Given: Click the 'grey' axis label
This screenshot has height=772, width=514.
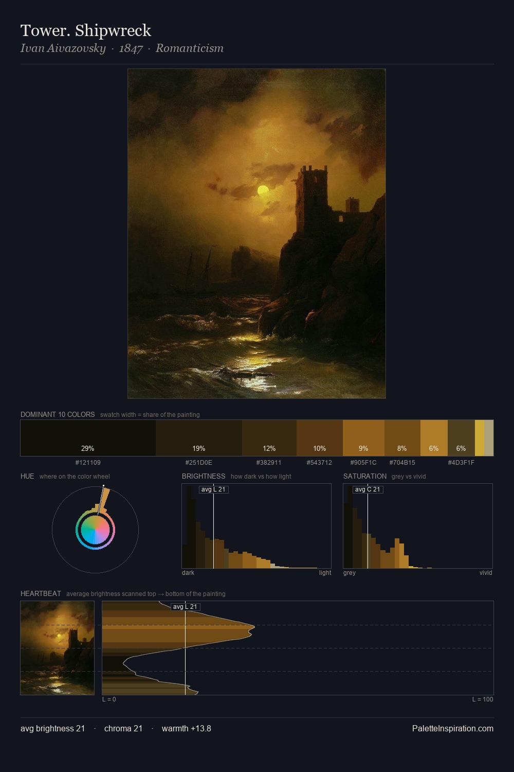Looking at the screenshot, I should [350, 573].
